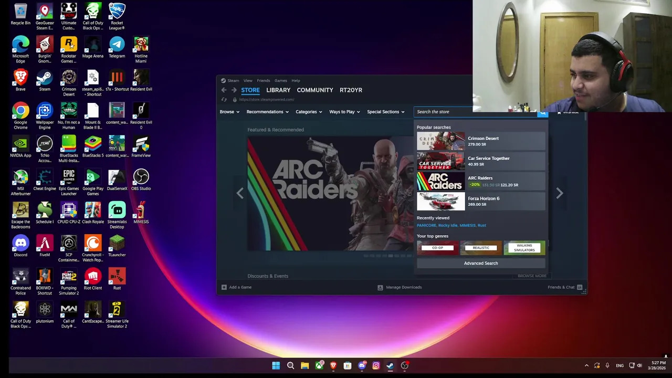Expand the Categories dropdown

pos(309,112)
